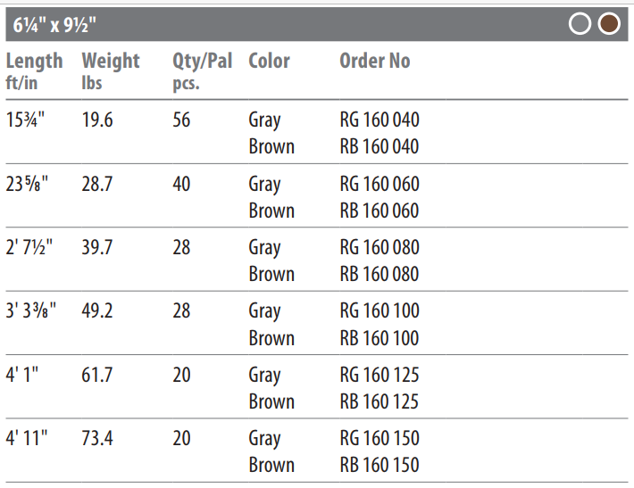Select order number RB 160 150
634x488 pixels.
[380, 465]
